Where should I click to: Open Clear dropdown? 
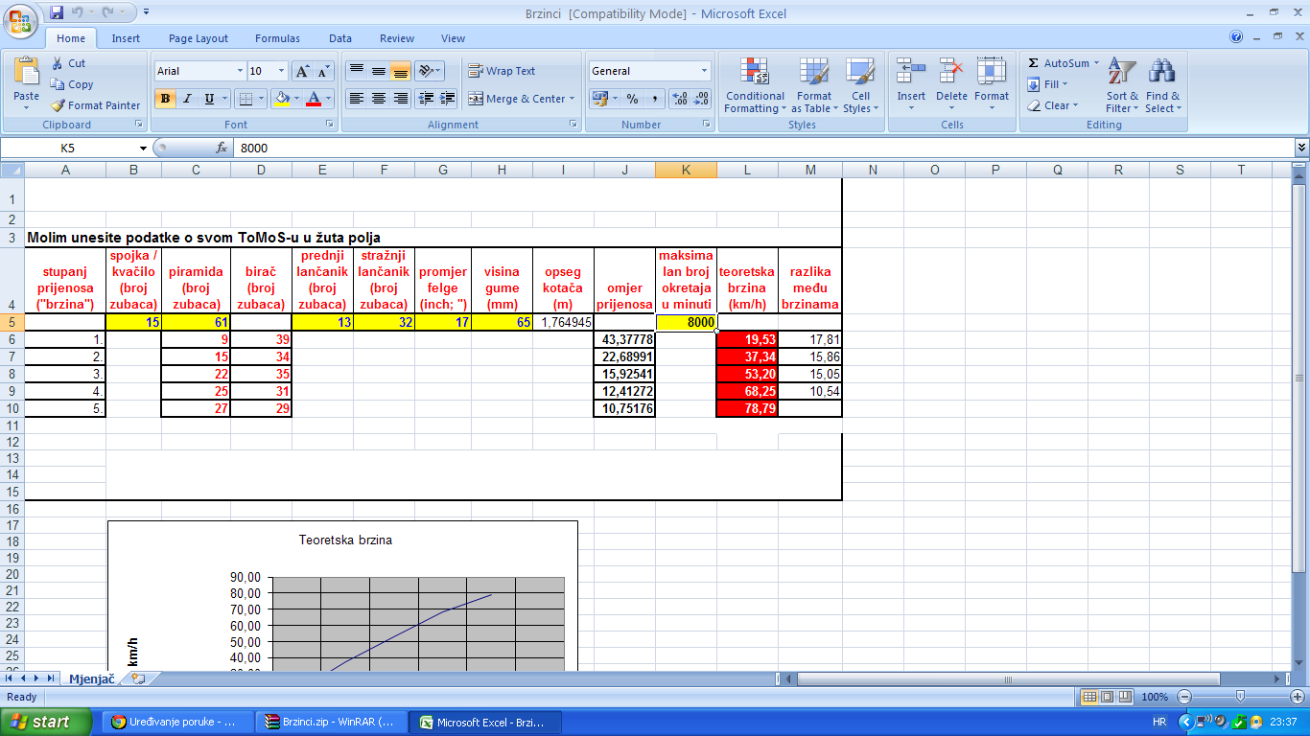pos(1053,105)
